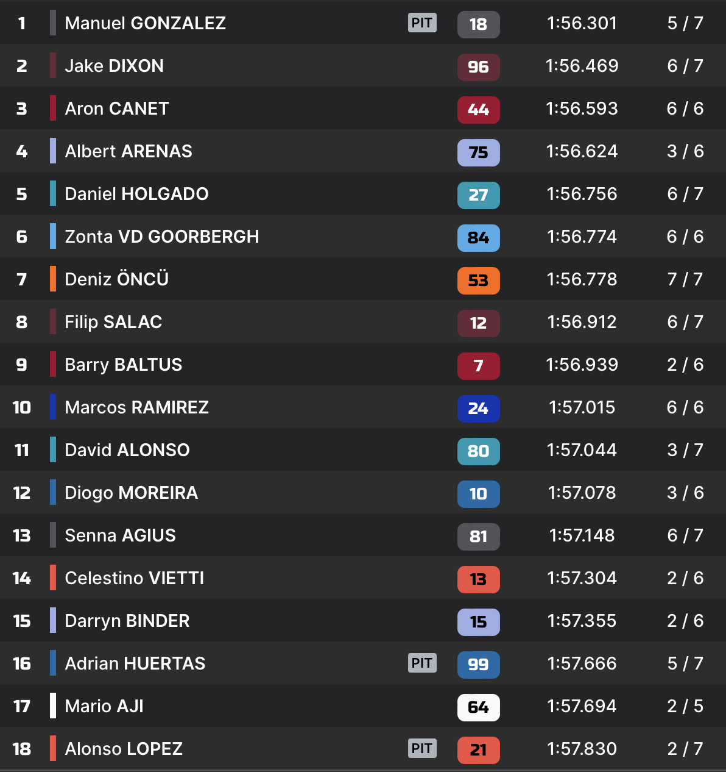Click the dark blue 24 number badge

478,409
